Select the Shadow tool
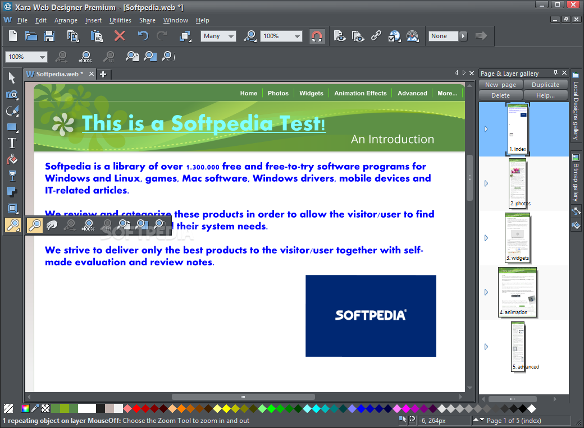Viewport: 584px width, 428px height. pyautogui.click(x=12, y=192)
